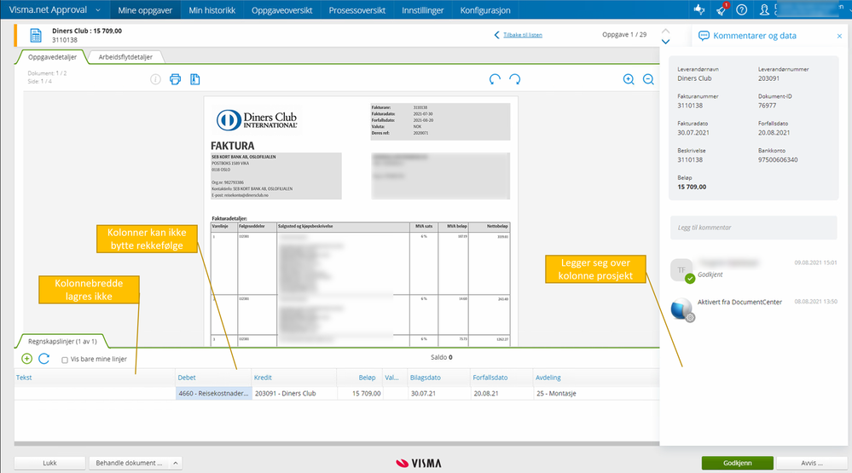Select the 20.08.21 due date cell
This screenshot has height=473, width=852.
(x=502, y=393)
